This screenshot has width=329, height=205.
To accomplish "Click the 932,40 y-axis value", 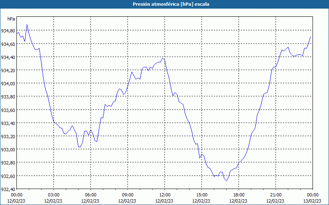I will [8, 189].
